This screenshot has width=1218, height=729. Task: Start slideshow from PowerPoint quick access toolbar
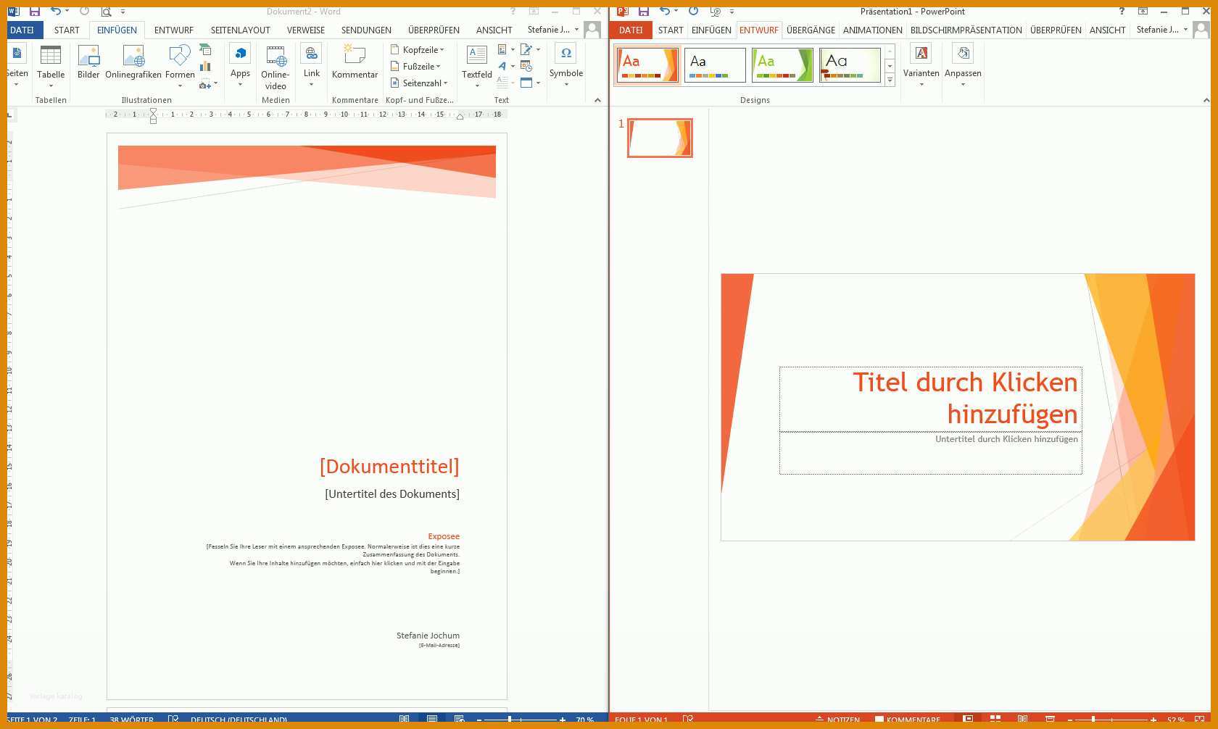point(715,12)
